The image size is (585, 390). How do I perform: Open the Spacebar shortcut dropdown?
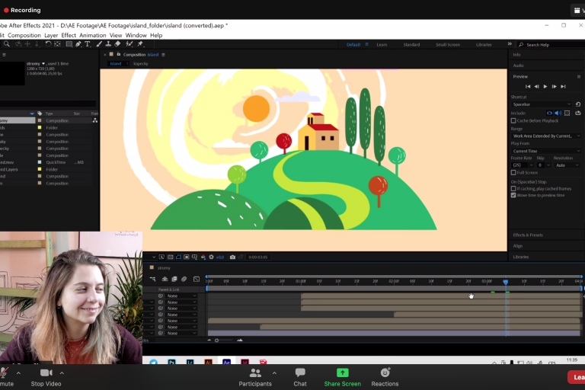[542, 104]
